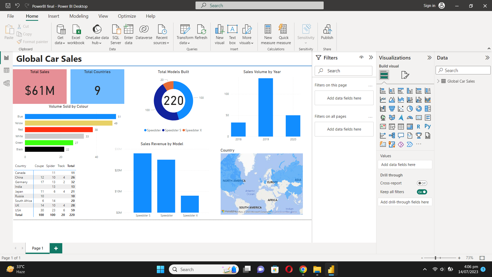Turn off Keep all filters toggle
This screenshot has height=277, width=492.
coord(422,192)
